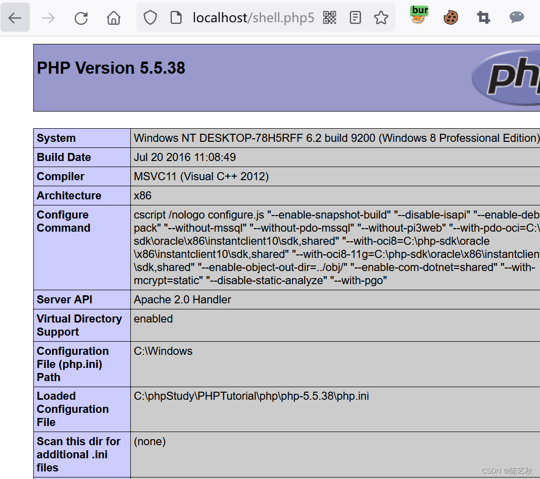Open the cookie editor extension

click(x=451, y=18)
